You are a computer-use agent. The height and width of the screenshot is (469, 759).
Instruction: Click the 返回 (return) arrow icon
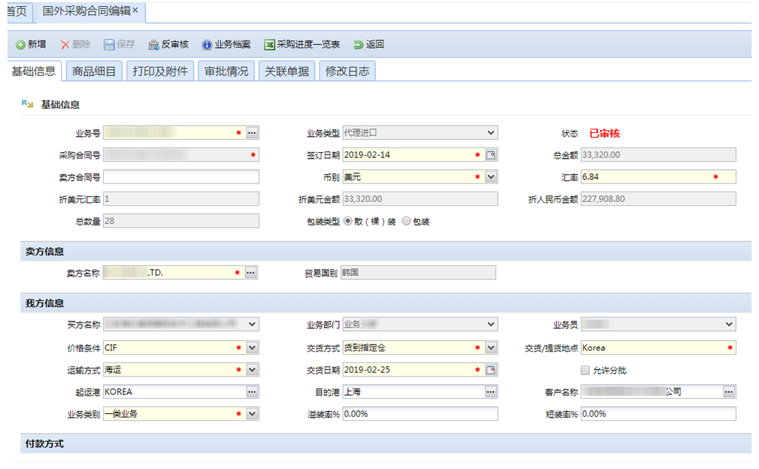pyautogui.click(x=358, y=45)
